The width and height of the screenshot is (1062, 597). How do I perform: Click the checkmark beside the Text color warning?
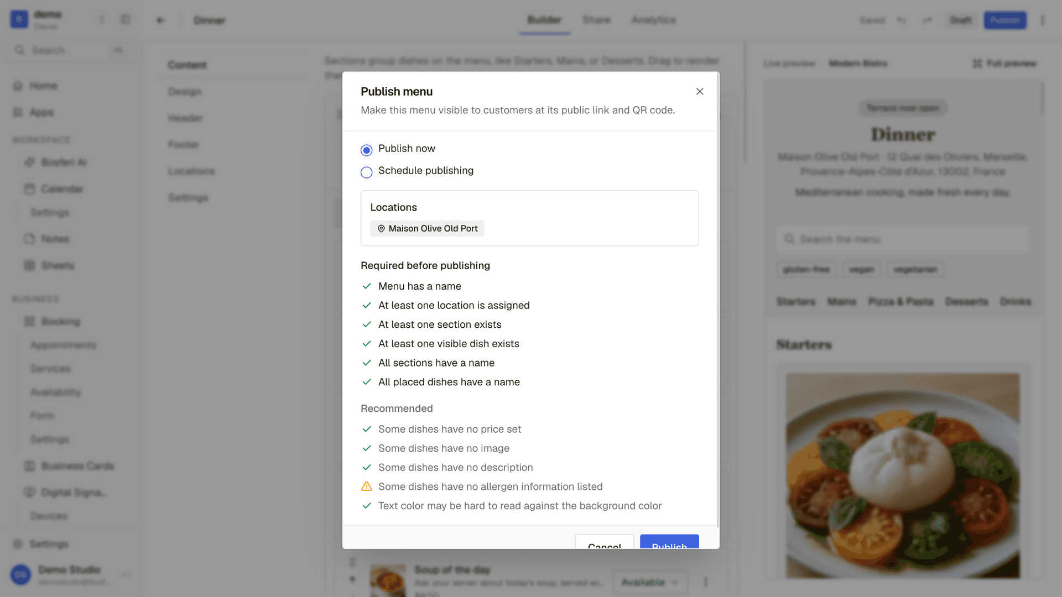pyautogui.click(x=366, y=506)
